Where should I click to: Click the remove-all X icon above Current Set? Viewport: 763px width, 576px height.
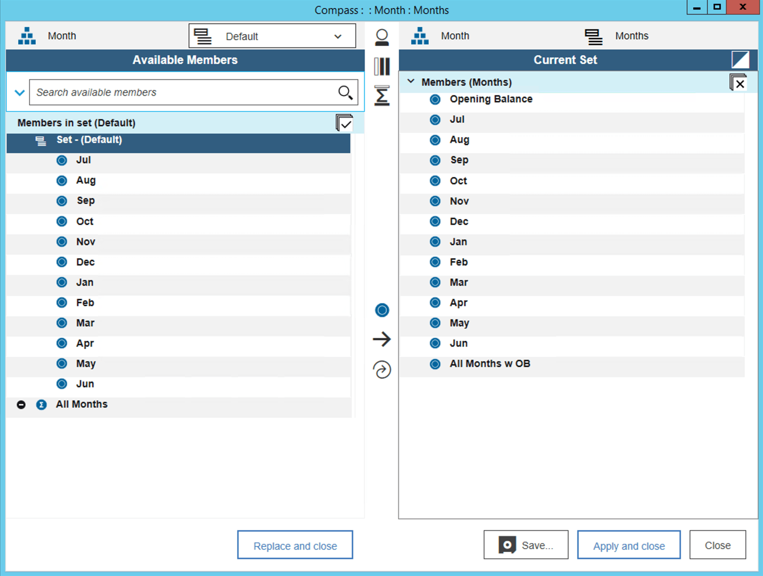[739, 83]
